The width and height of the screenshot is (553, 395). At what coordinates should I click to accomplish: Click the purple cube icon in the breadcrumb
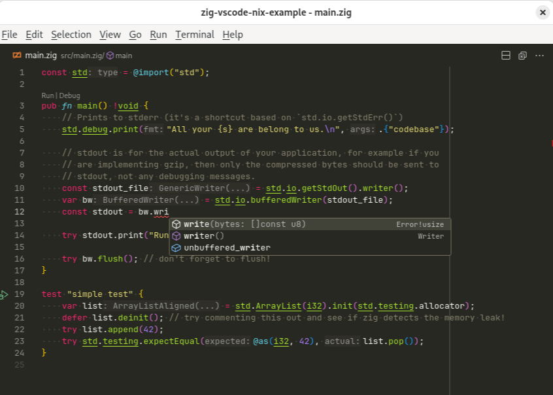[x=110, y=56]
